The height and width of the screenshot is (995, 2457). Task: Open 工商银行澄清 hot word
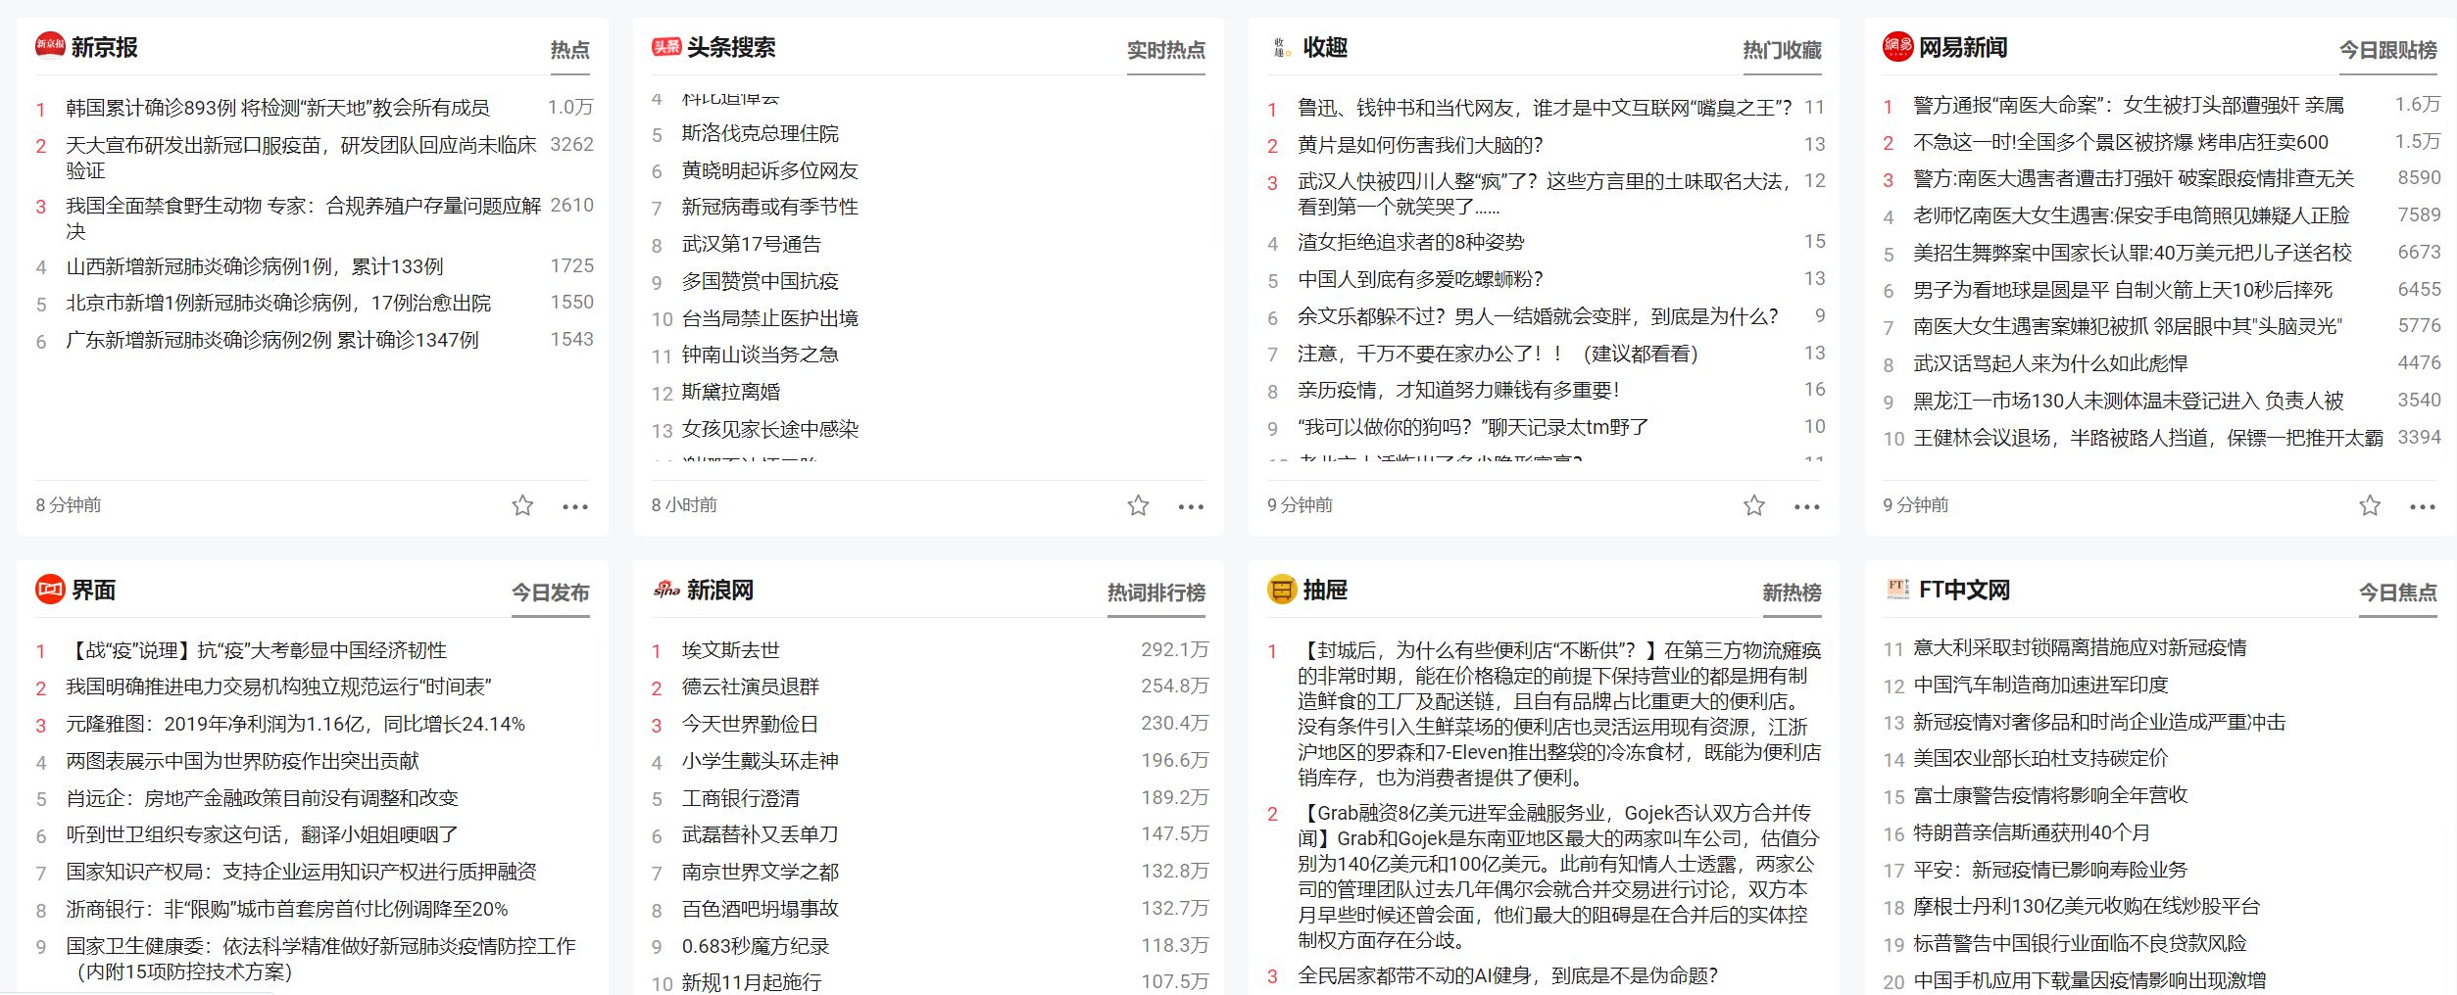pyautogui.click(x=741, y=798)
